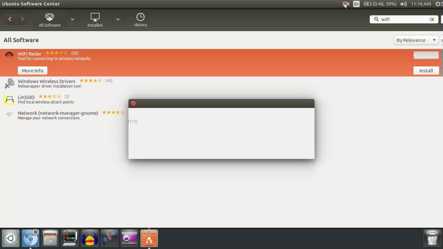Click Network manager star rating

[x=113, y=112]
